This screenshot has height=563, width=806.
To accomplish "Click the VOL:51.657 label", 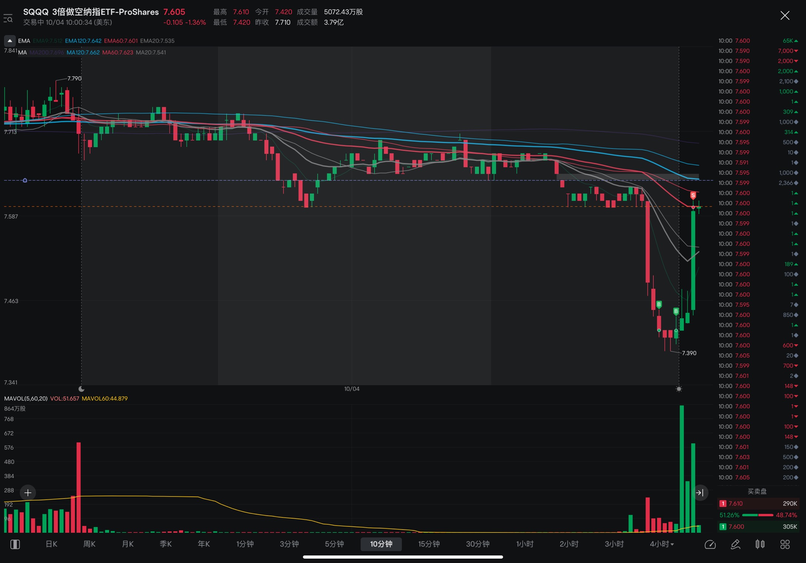I will (x=64, y=399).
